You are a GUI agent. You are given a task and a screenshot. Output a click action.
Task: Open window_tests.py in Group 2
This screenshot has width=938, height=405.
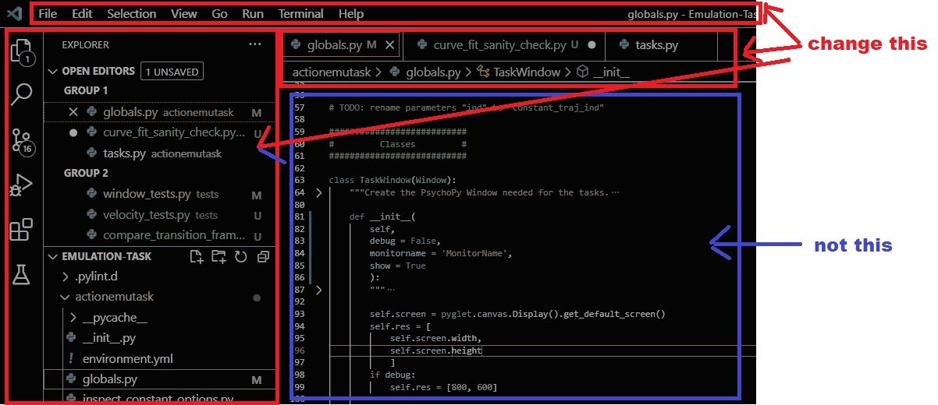click(x=161, y=194)
